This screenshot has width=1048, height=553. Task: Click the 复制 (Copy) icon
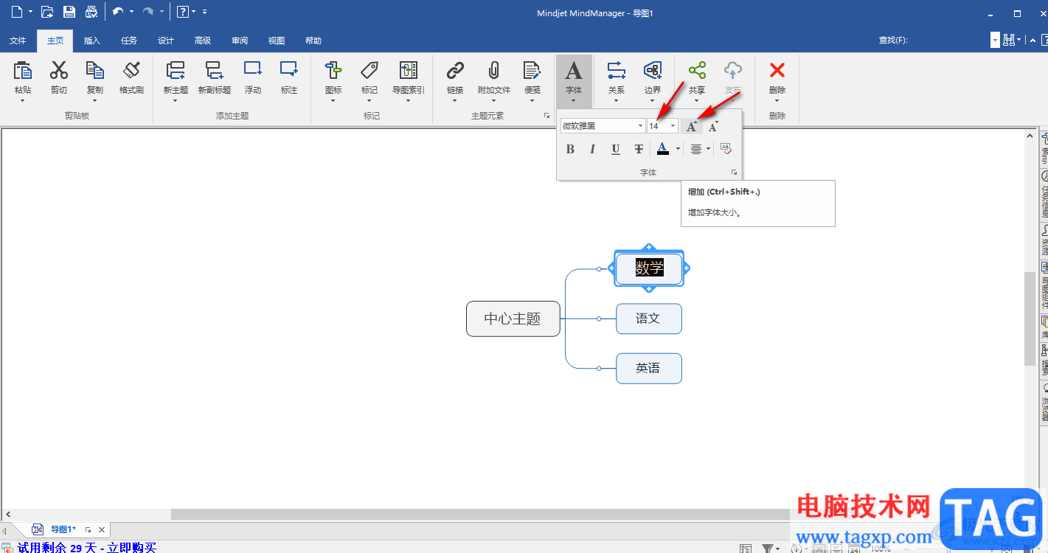click(95, 70)
